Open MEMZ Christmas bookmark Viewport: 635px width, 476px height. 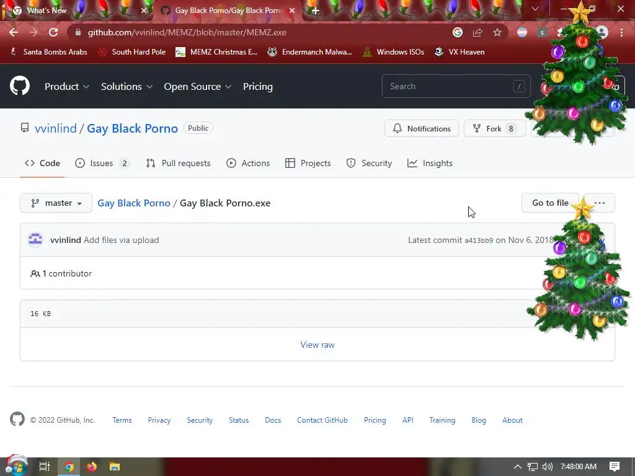coord(216,52)
